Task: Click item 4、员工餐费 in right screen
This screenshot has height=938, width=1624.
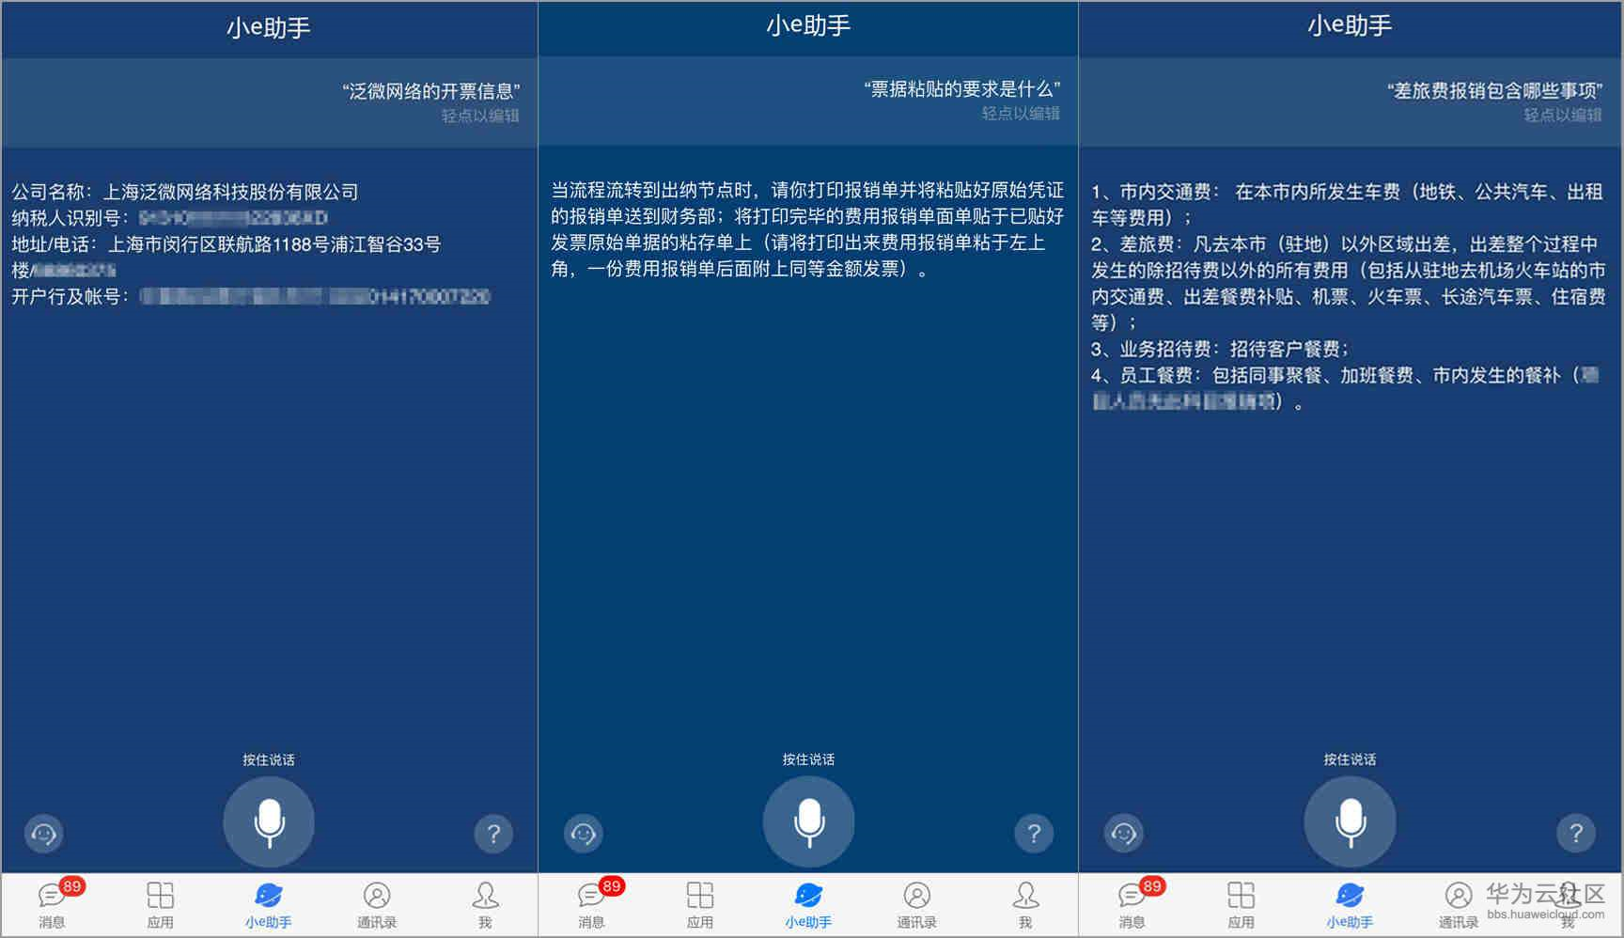Action: 1346,388
